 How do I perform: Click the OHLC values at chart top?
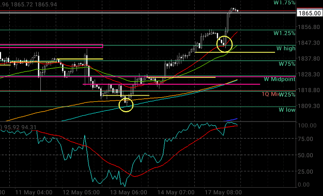point(28,4)
